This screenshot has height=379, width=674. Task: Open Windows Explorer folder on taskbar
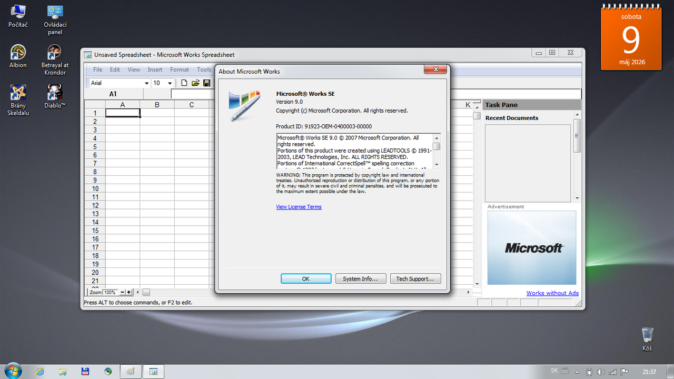[x=62, y=372]
